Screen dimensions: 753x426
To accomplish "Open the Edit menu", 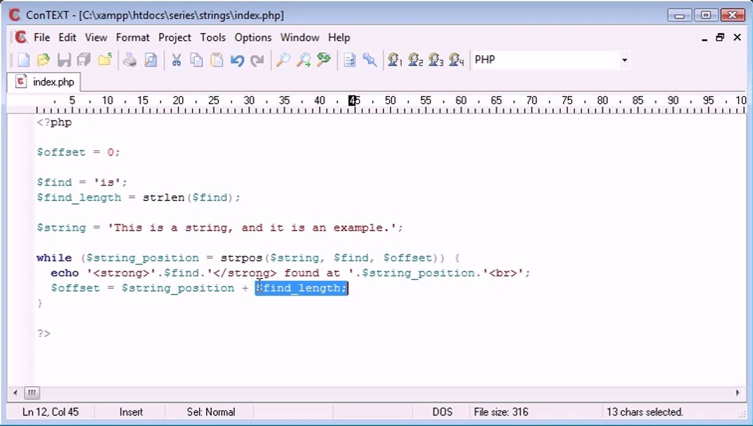I will [67, 37].
